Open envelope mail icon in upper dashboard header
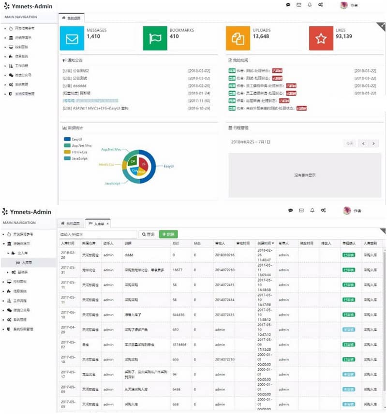This screenshot has height=414, width=387. click(x=298, y=5)
